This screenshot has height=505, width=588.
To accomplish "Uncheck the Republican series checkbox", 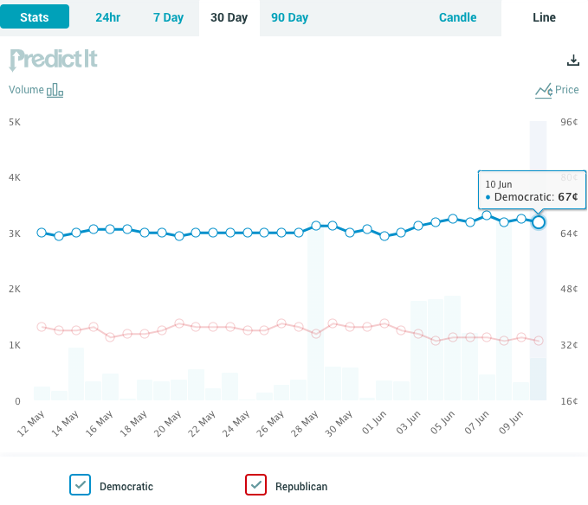I will [255, 485].
